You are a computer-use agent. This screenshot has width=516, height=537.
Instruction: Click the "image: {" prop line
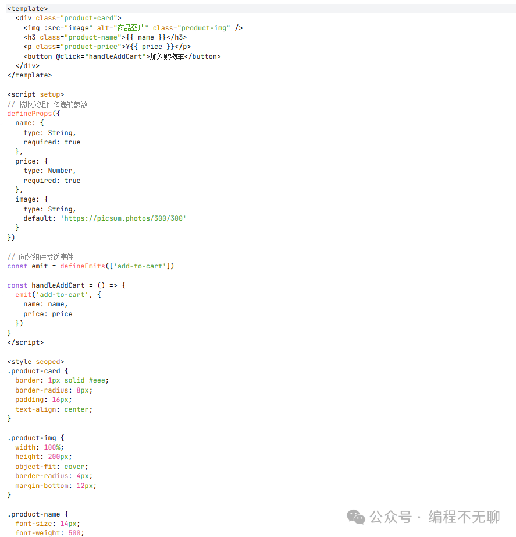[x=31, y=199]
